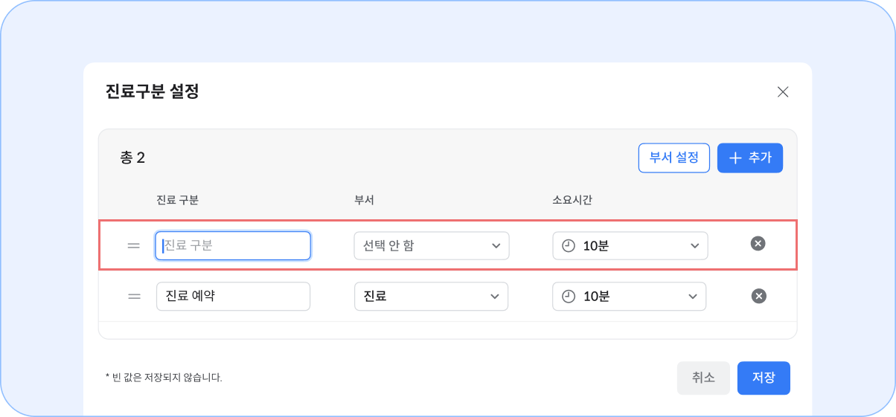Focus the empty 진료 구분 input field
The image size is (896, 417).
click(x=233, y=245)
